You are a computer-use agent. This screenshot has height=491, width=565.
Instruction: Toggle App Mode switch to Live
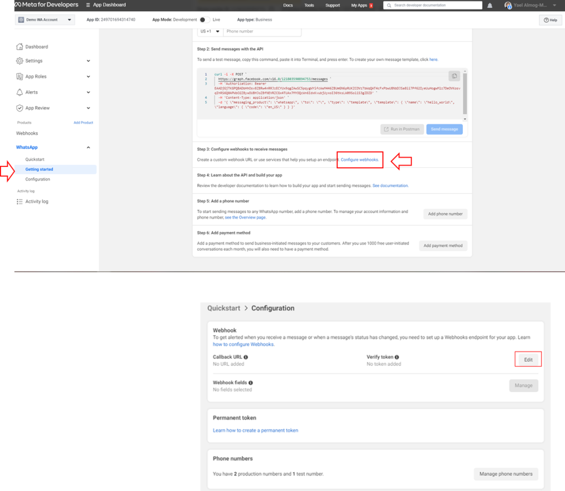(202, 20)
